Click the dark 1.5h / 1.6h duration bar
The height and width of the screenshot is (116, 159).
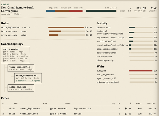coord(101,11)
